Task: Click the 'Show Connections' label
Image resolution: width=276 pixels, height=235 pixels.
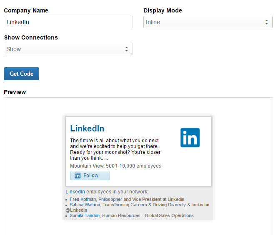Action: coord(31,37)
